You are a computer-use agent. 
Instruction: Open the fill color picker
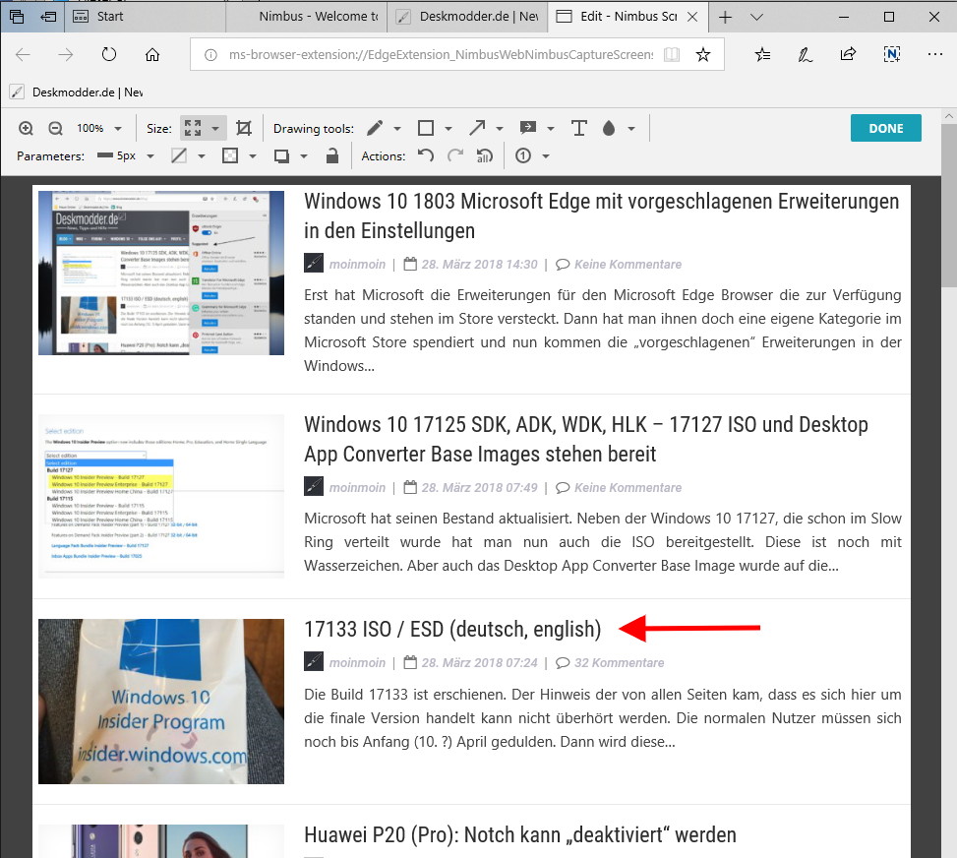230,155
